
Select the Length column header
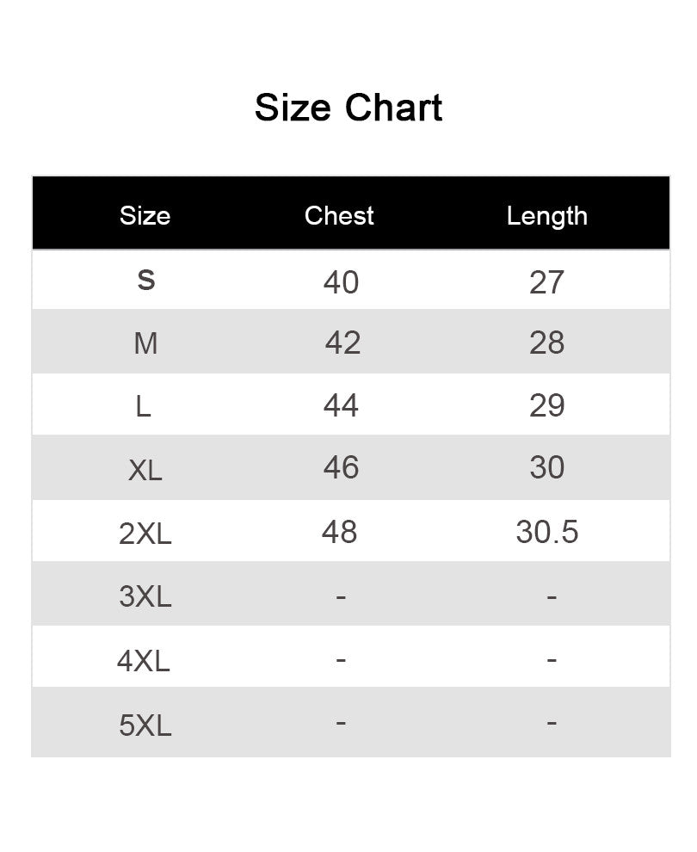pyautogui.click(x=547, y=217)
